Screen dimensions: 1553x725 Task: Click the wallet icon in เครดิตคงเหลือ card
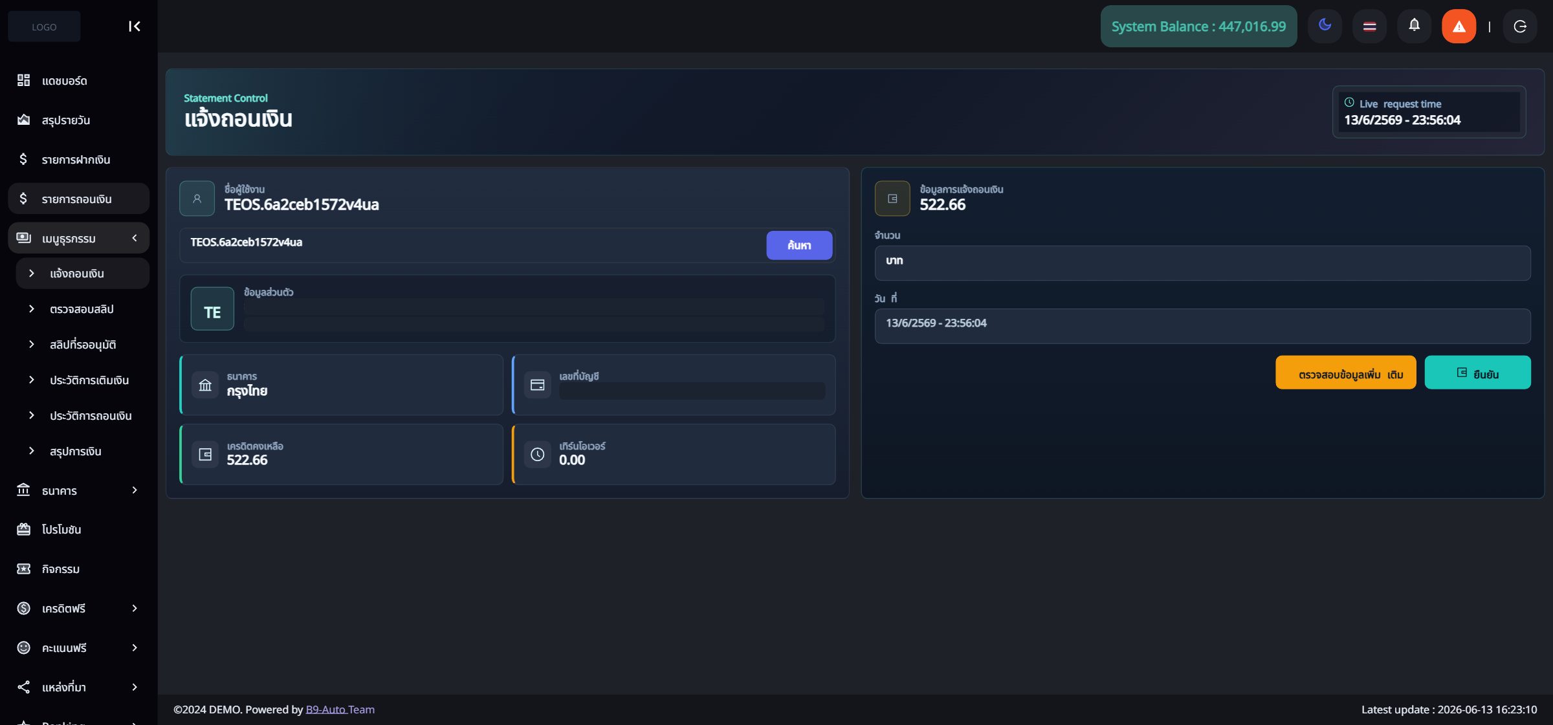tap(205, 455)
